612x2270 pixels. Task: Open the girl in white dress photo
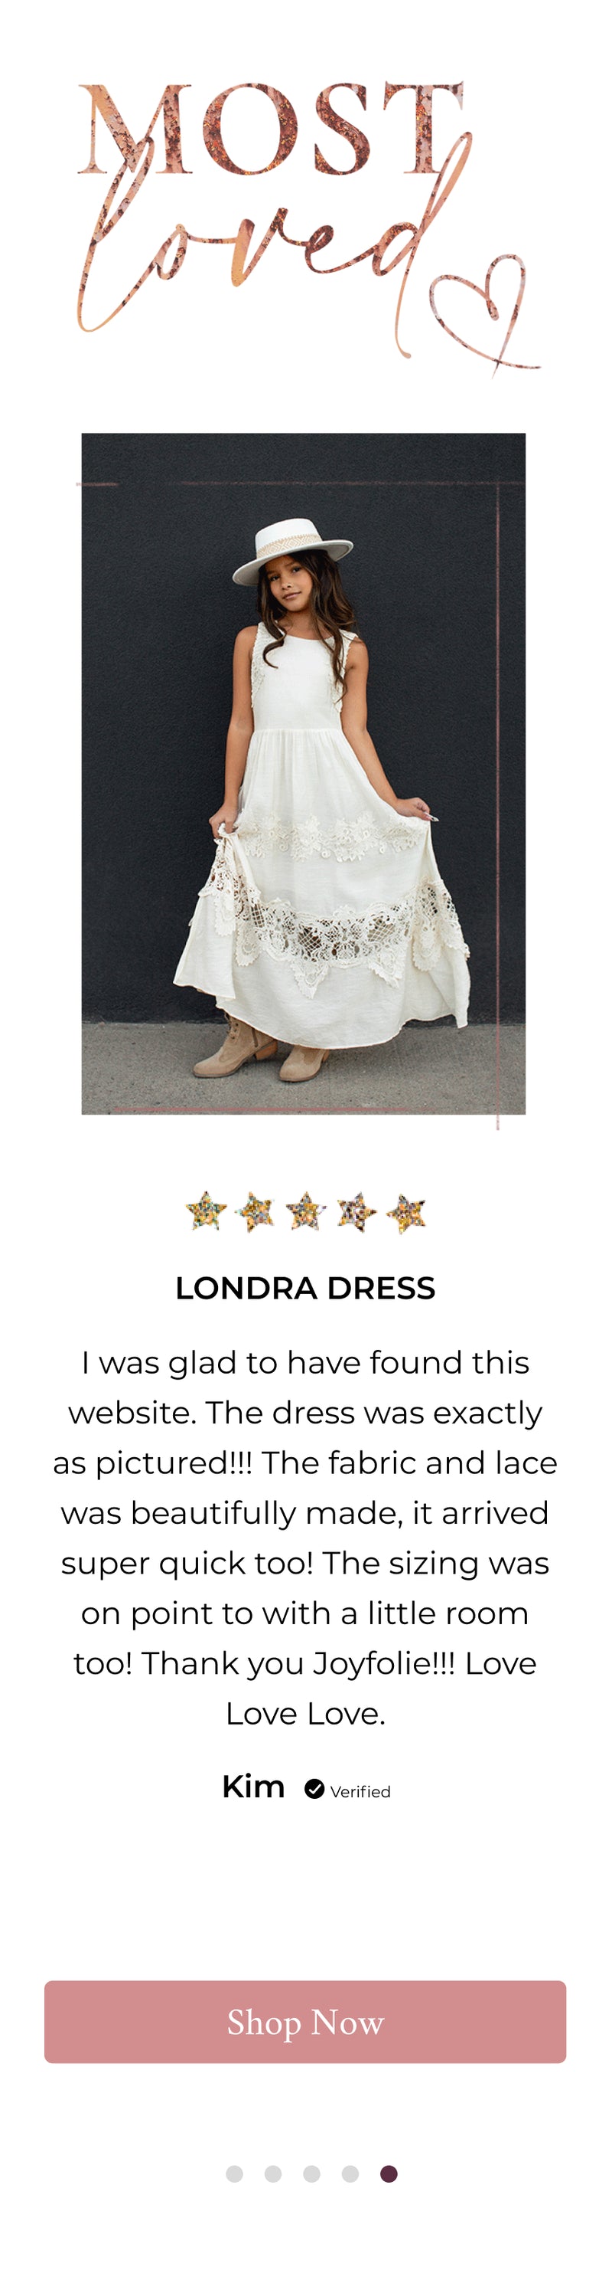pyautogui.click(x=304, y=774)
